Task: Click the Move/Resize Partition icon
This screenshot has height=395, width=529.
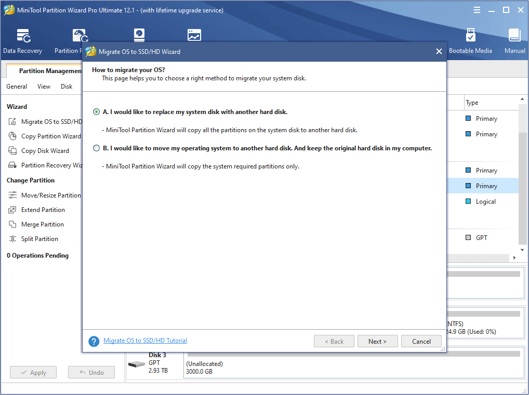Action: click(x=12, y=195)
